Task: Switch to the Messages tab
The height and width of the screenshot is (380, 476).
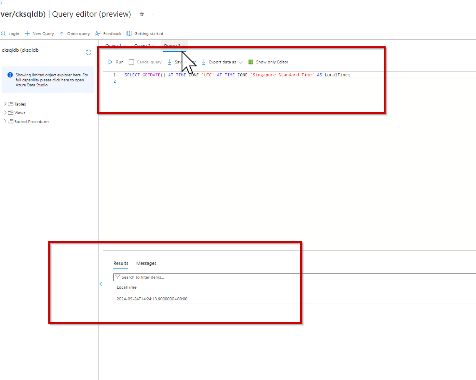Action: tap(146, 263)
